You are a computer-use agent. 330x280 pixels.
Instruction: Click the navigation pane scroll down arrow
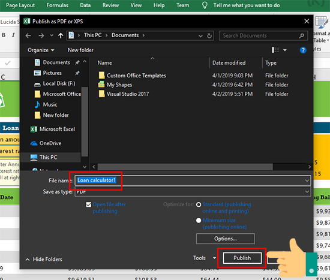click(85, 167)
